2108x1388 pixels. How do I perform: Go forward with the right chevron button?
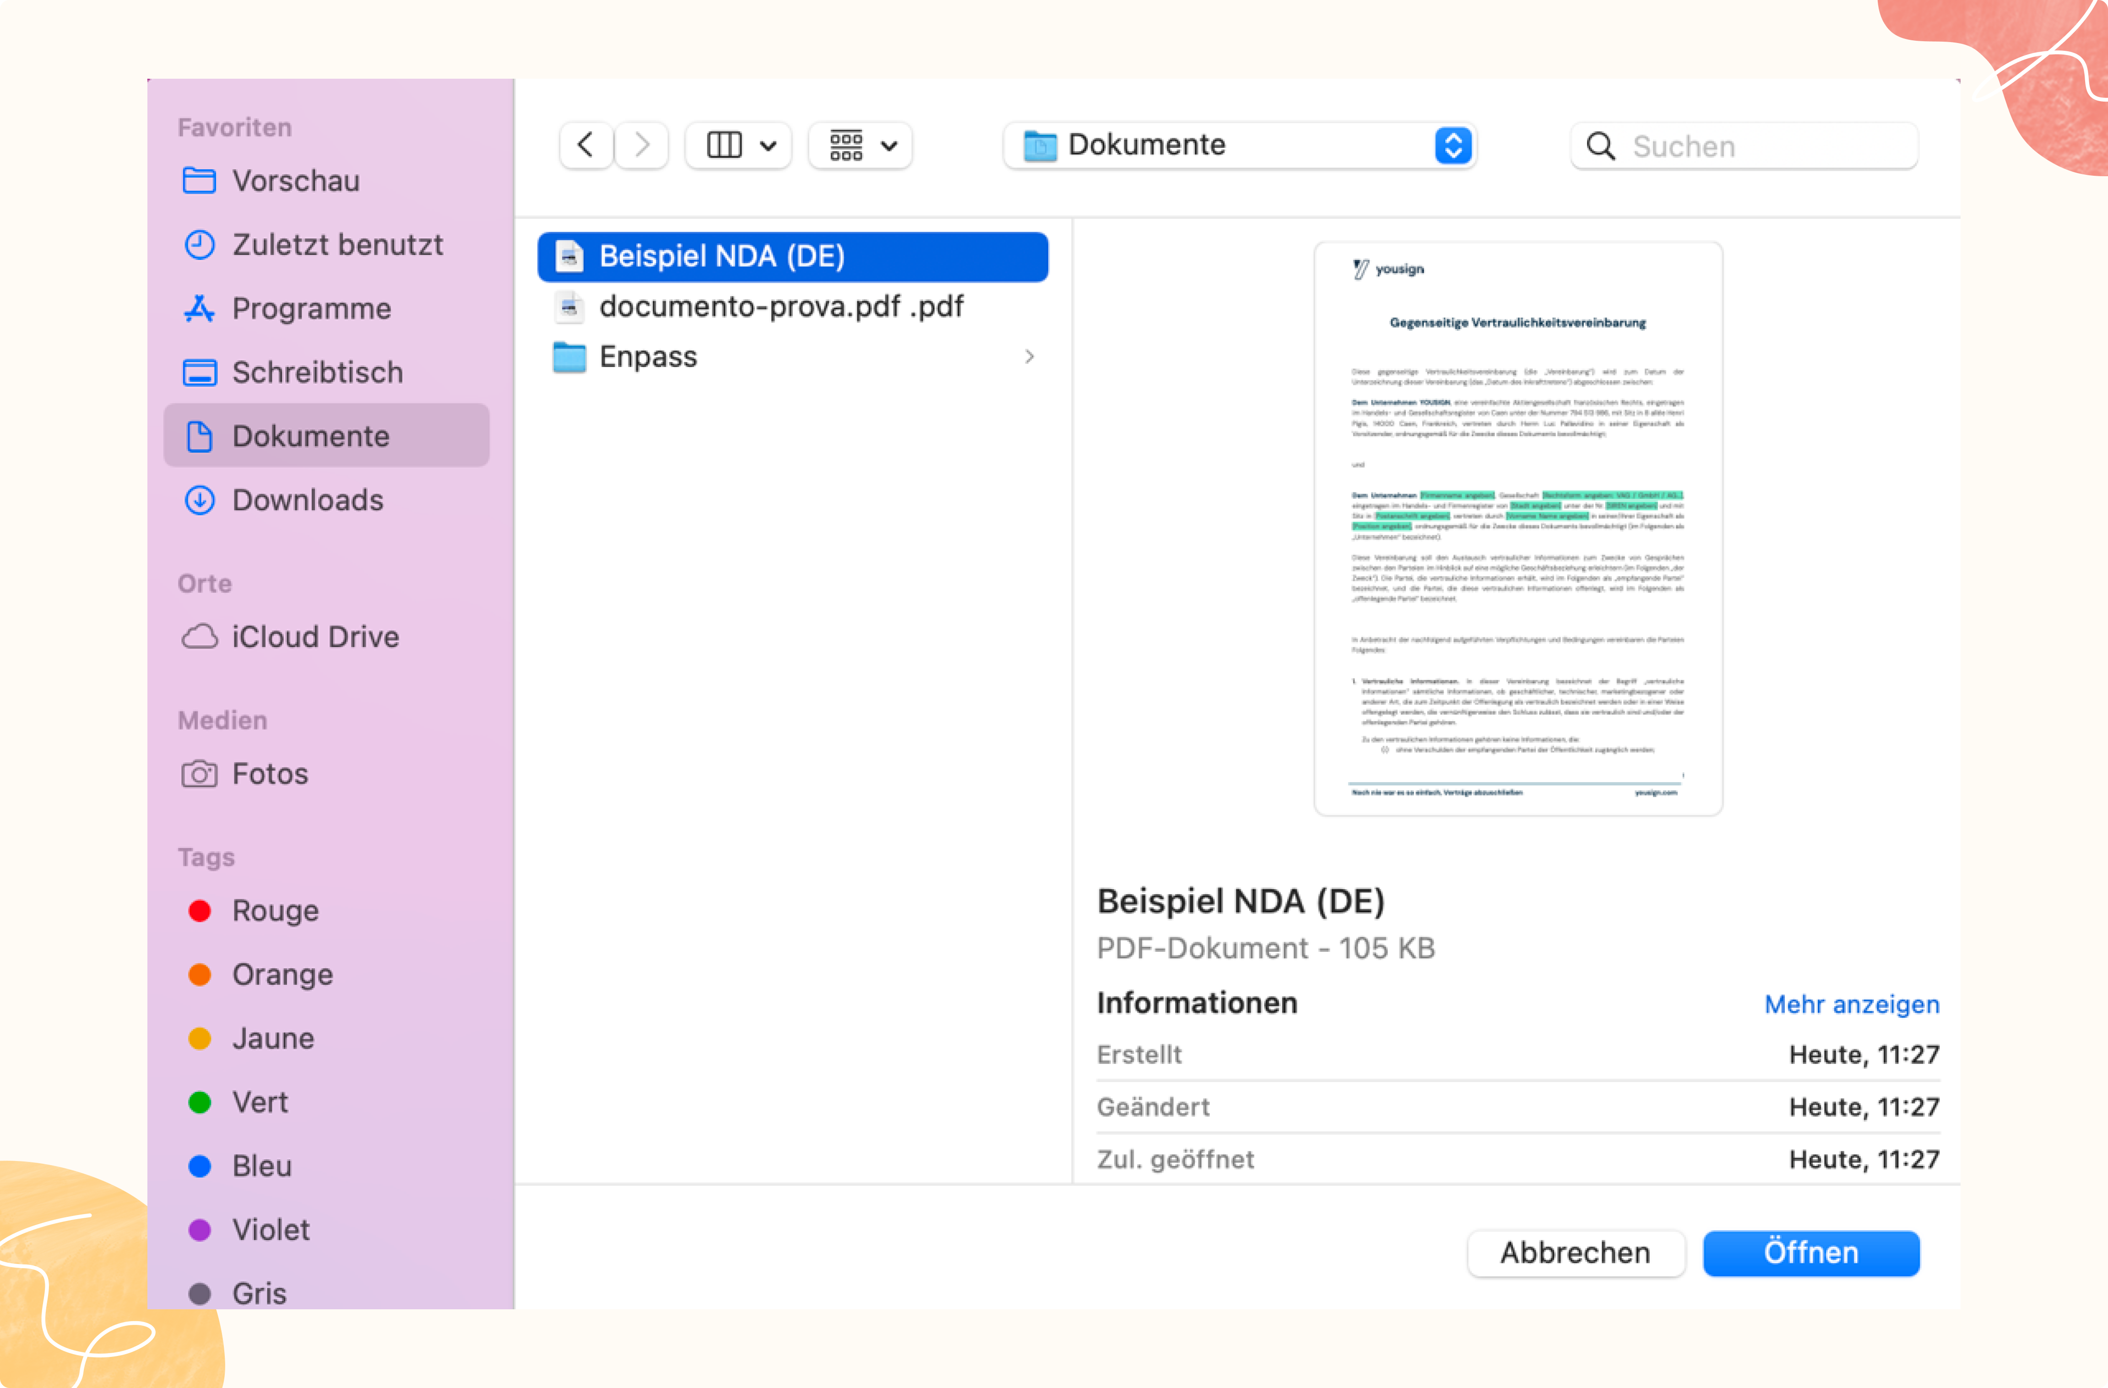point(642,145)
